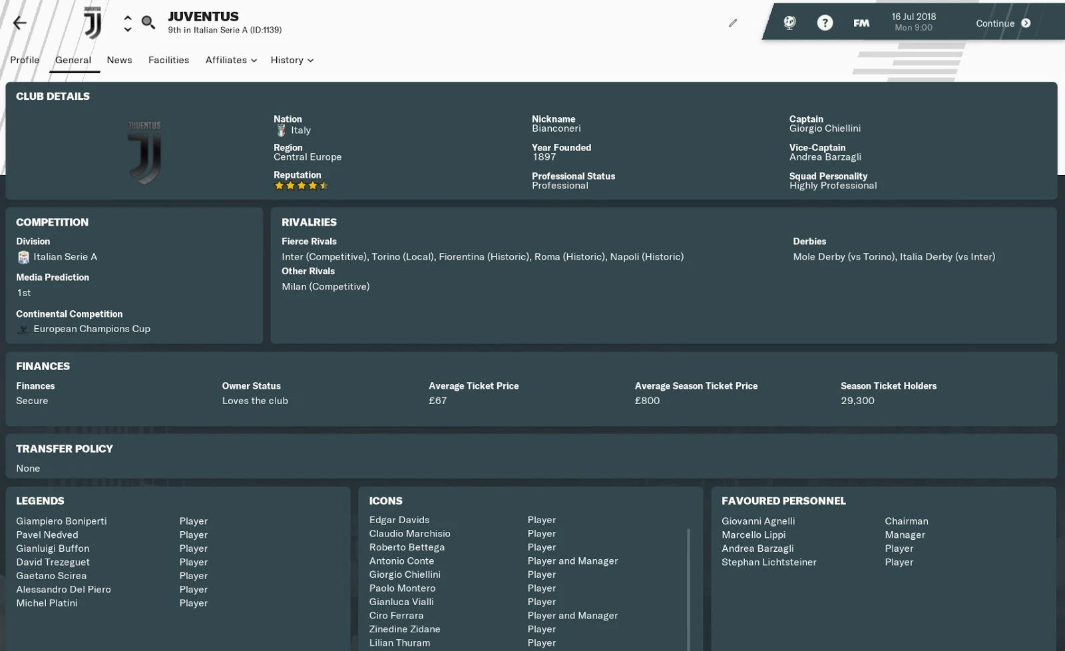Switch to previous club with up chevron
This screenshot has width=1065, height=651.
click(x=128, y=18)
